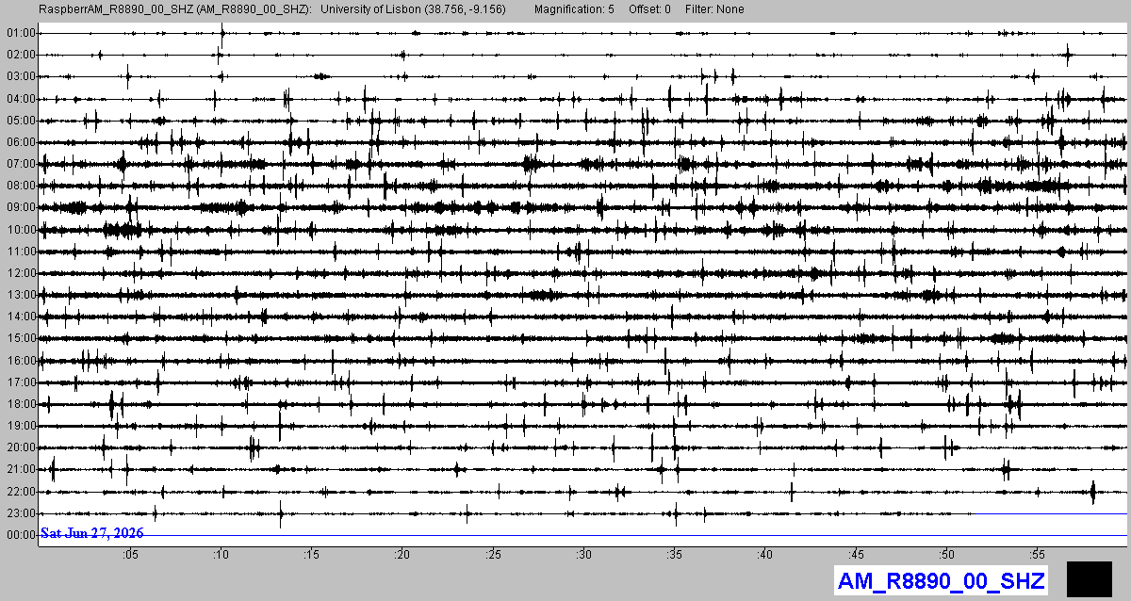Select the 00:00 hour label

(20, 535)
